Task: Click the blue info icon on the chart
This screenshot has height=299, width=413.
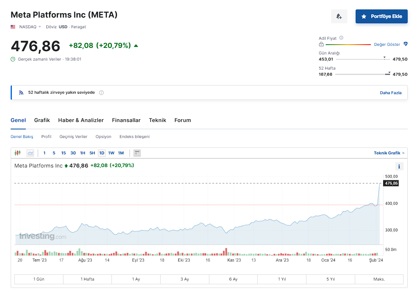Action: [399, 166]
